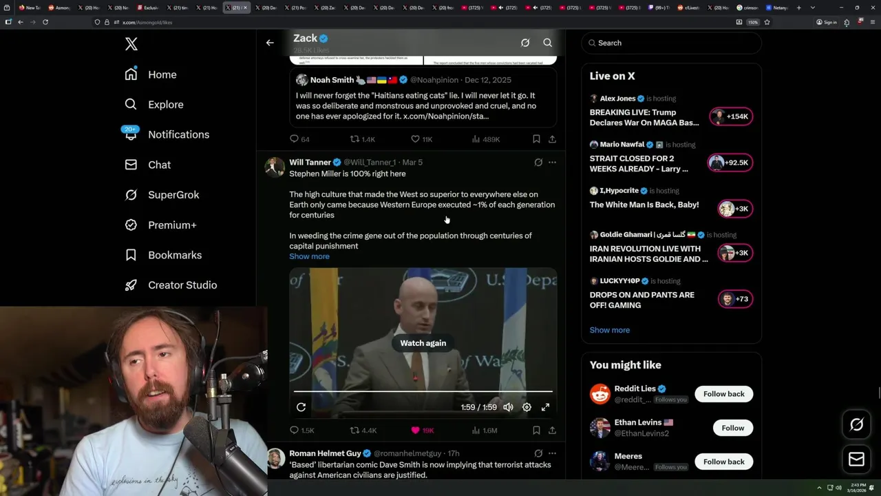Viewport: 881px width, 496px height.
Task: Open Grok explain on Roman Helmet Guy post
Action: 538,453
